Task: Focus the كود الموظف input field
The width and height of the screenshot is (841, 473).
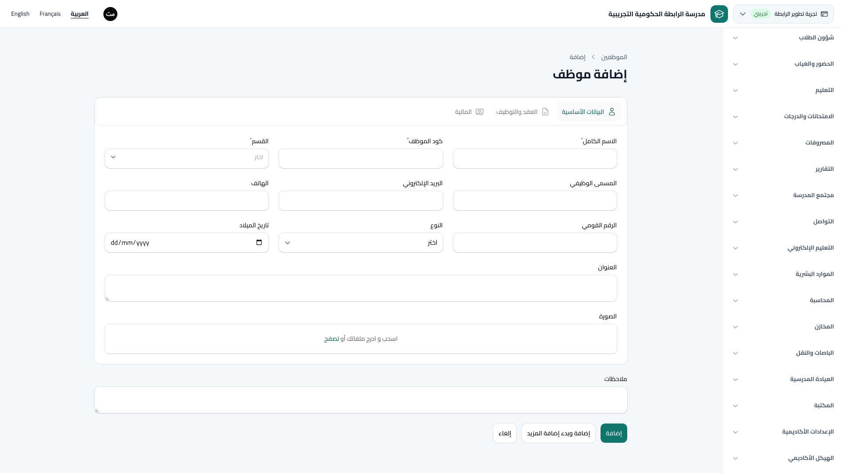Action: (360, 159)
